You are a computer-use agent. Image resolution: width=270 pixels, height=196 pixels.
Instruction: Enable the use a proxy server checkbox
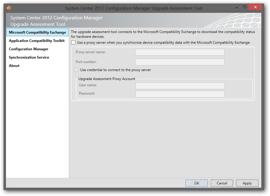[x=73, y=42]
